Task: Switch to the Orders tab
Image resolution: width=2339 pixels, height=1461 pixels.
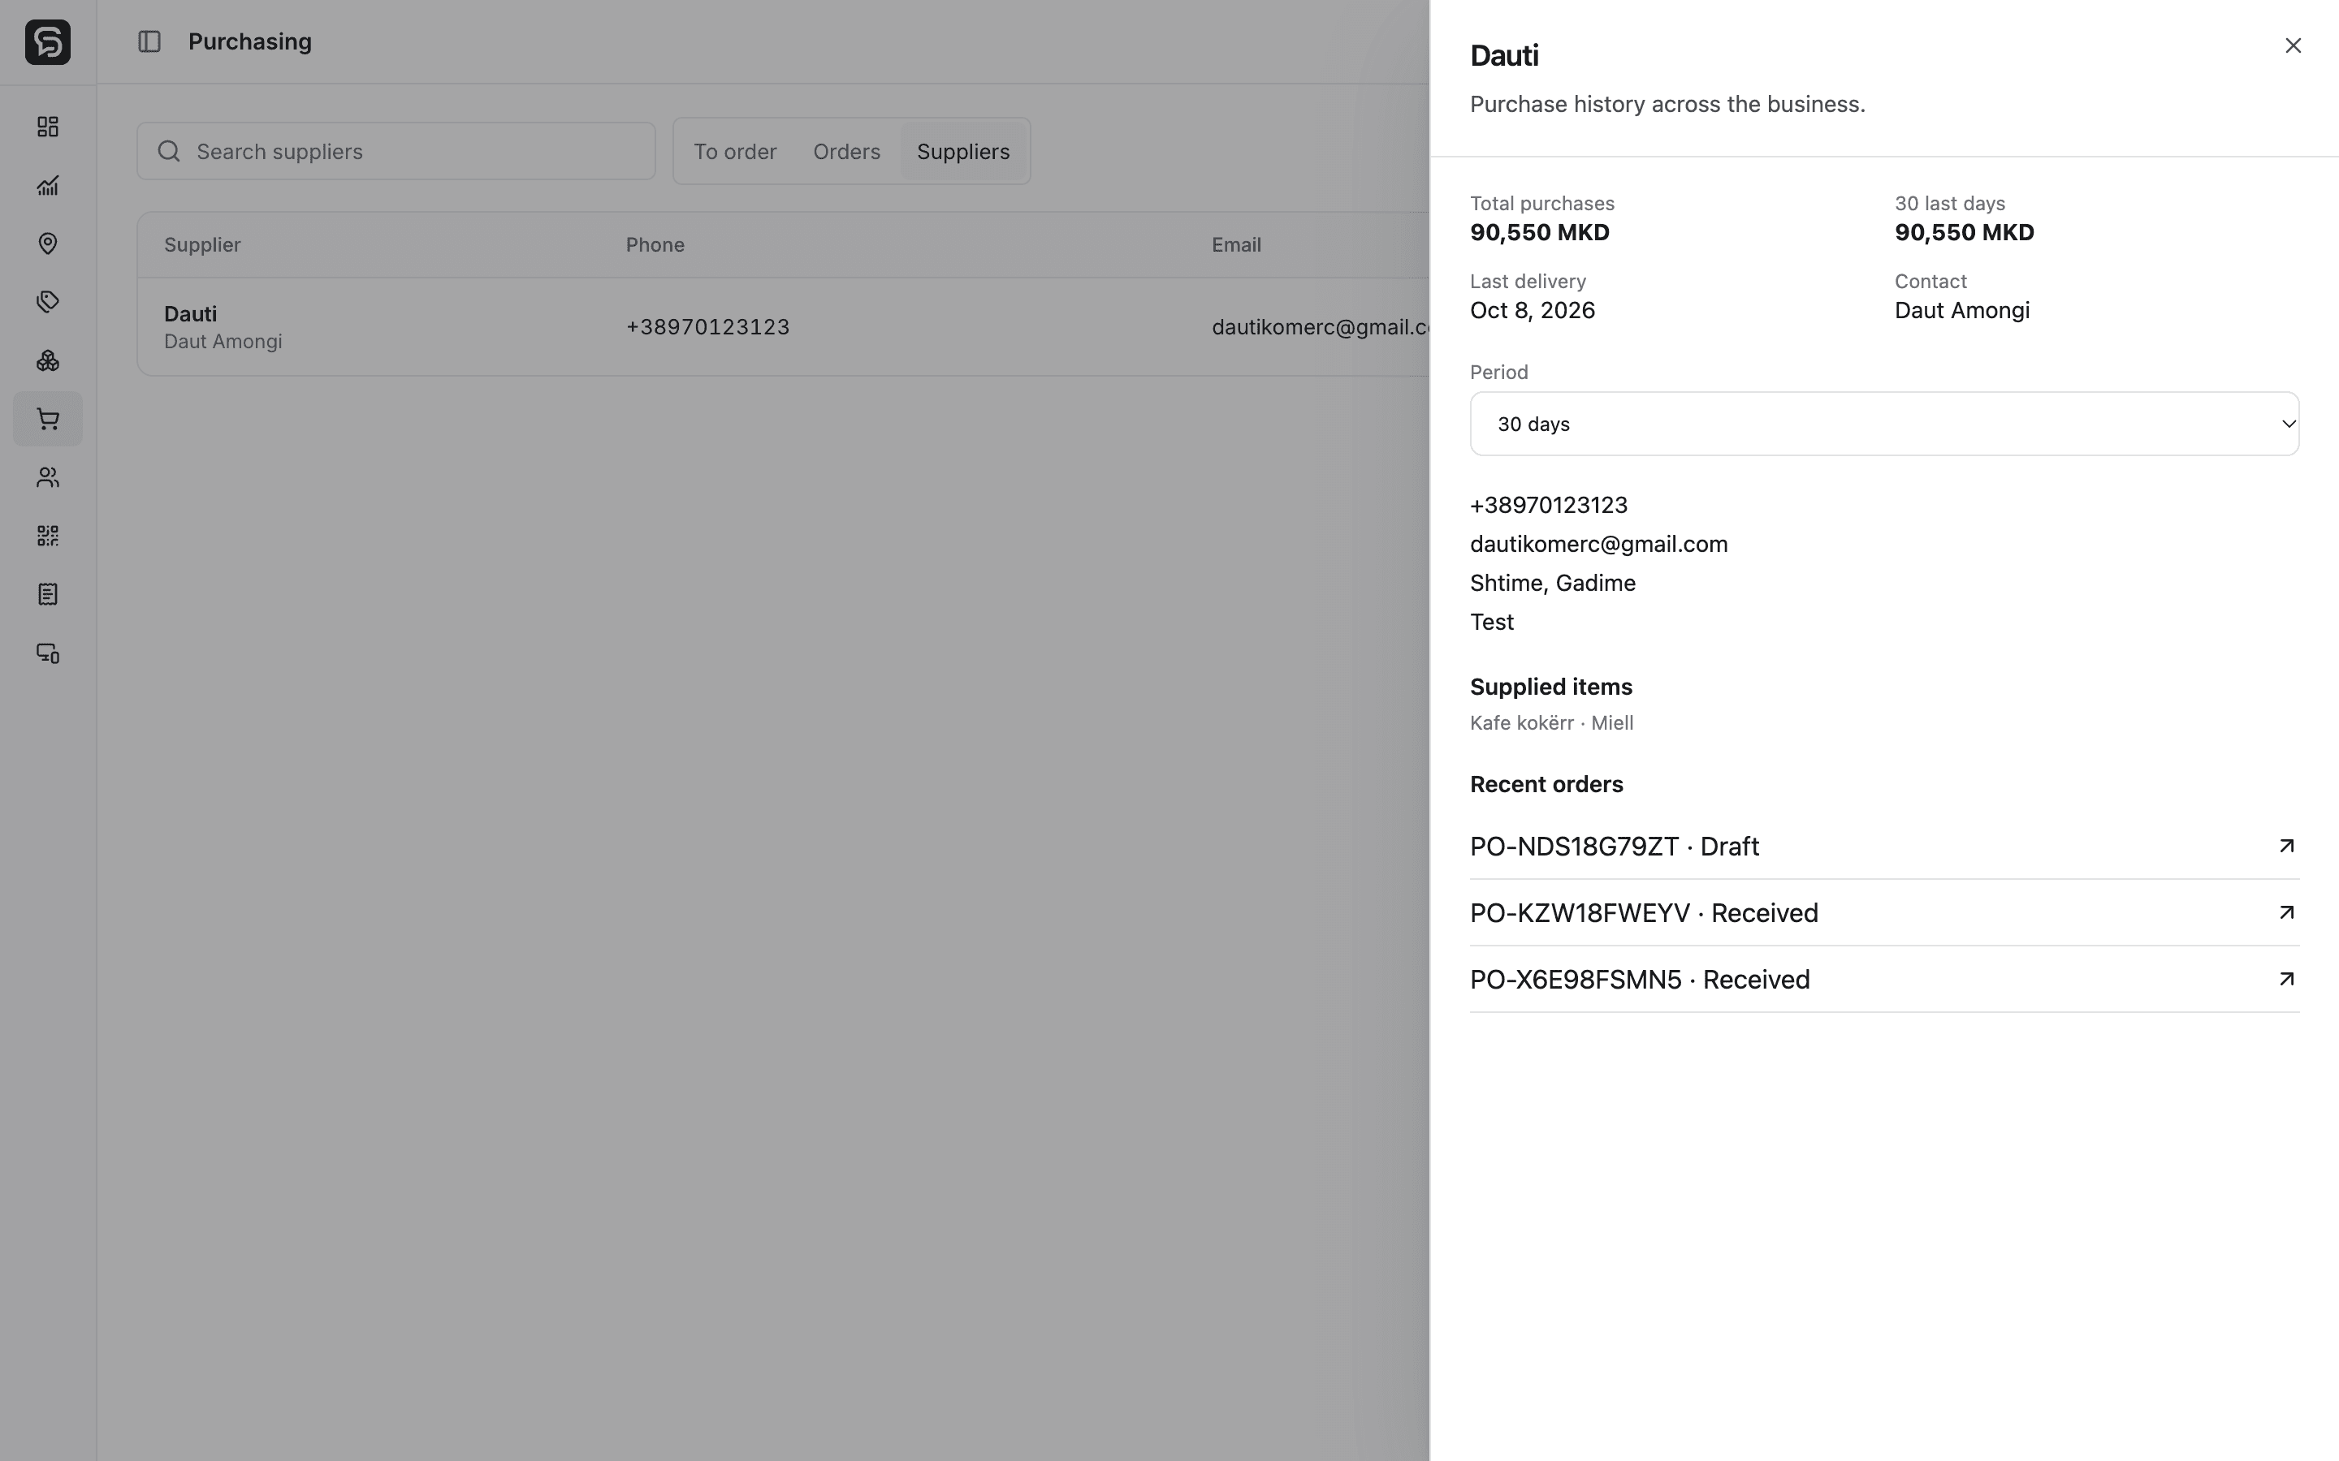Action: pos(847,152)
